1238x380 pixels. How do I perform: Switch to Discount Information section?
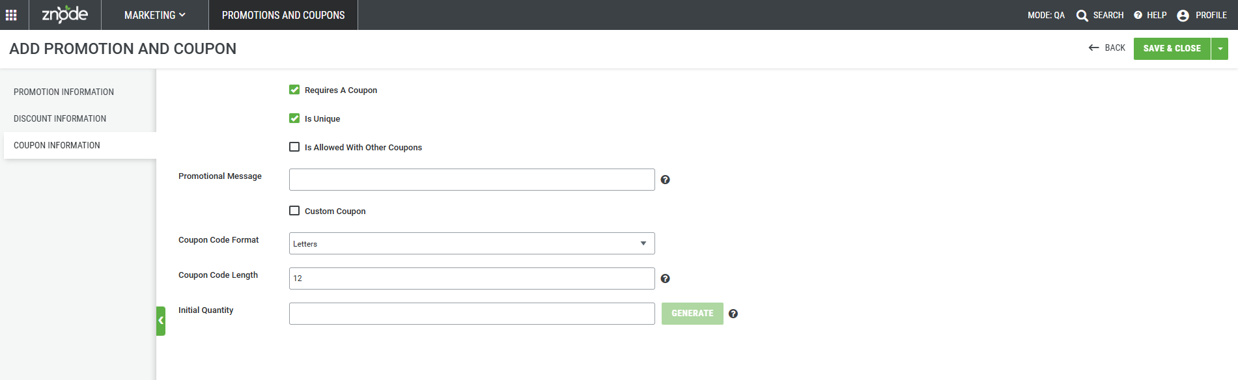[60, 118]
